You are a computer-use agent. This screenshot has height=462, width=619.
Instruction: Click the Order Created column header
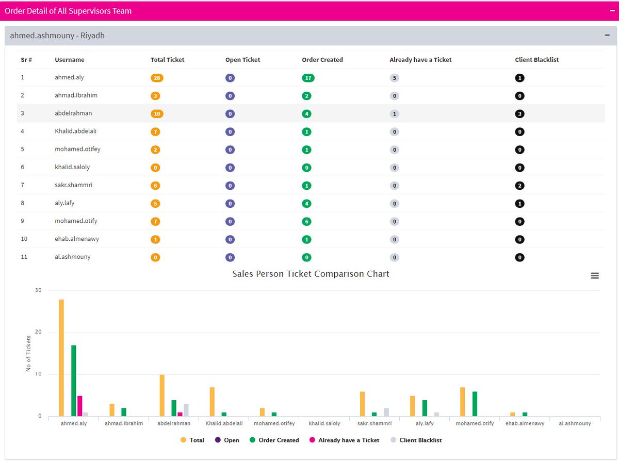[x=322, y=60]
